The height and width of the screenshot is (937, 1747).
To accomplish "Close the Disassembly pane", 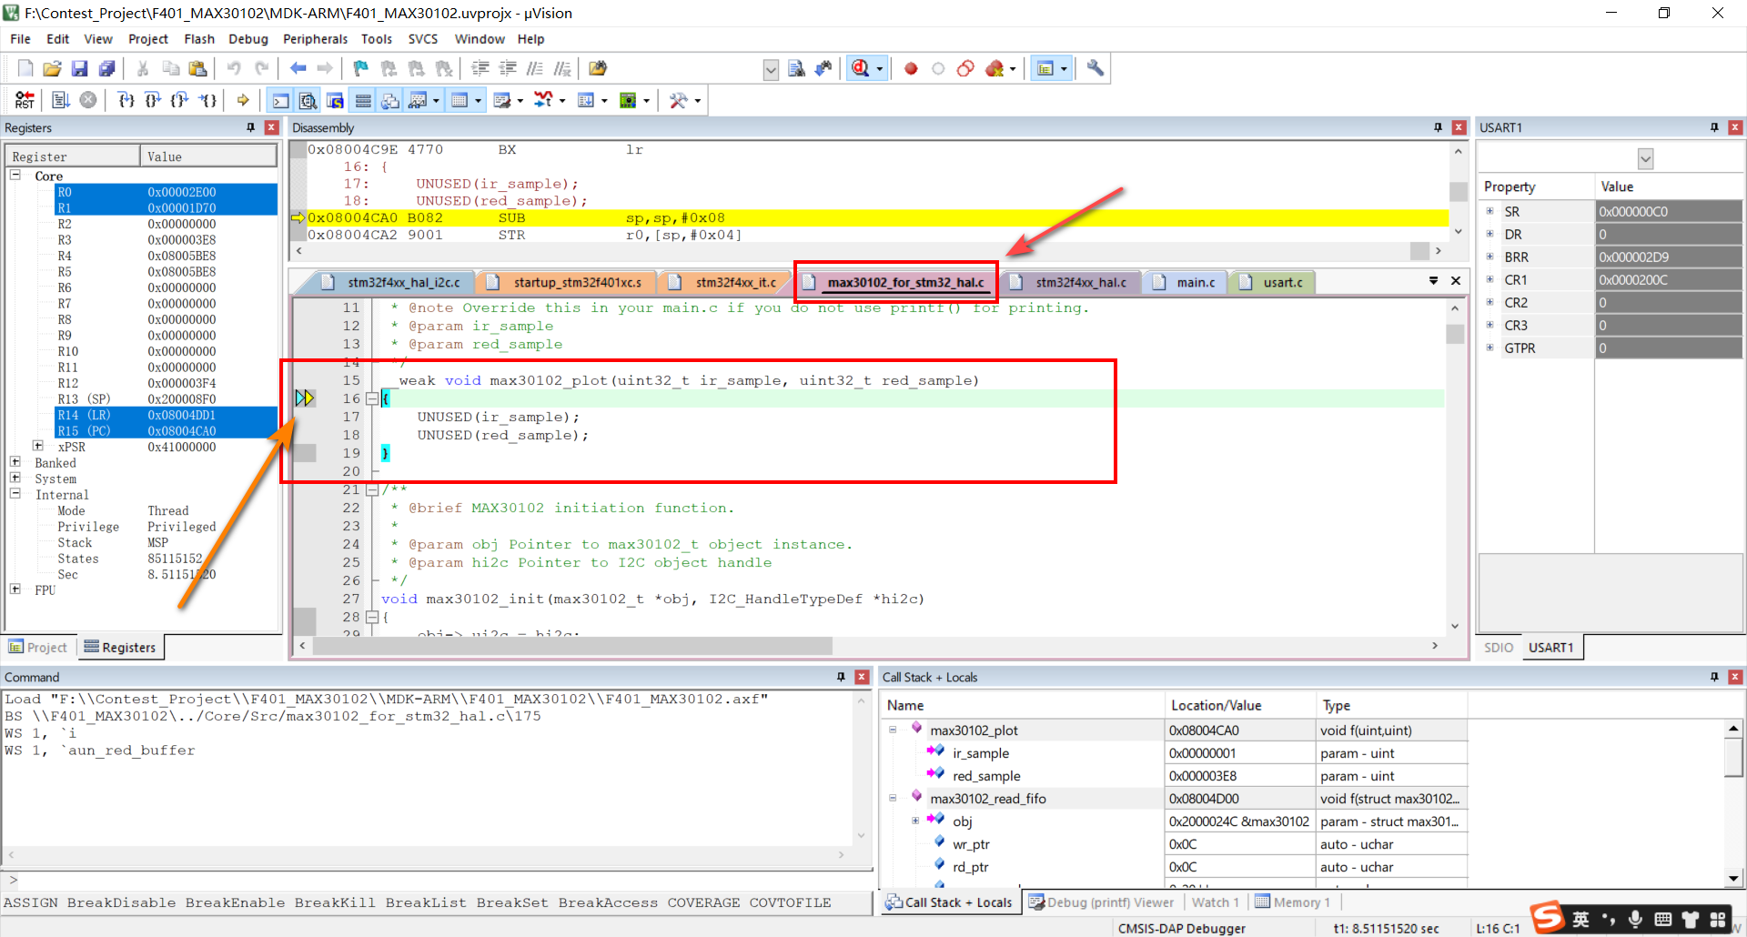I will (x=1459, y=127).
